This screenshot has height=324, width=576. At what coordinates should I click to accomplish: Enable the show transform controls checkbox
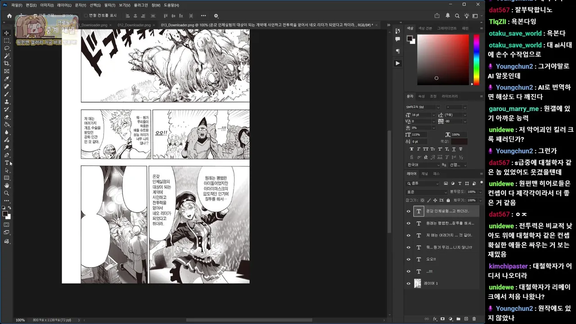[x=86, y=16]
